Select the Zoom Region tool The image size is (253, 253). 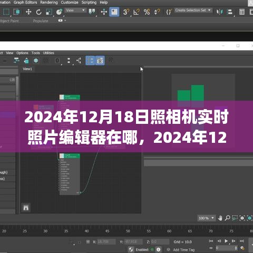tap(235, 218)
